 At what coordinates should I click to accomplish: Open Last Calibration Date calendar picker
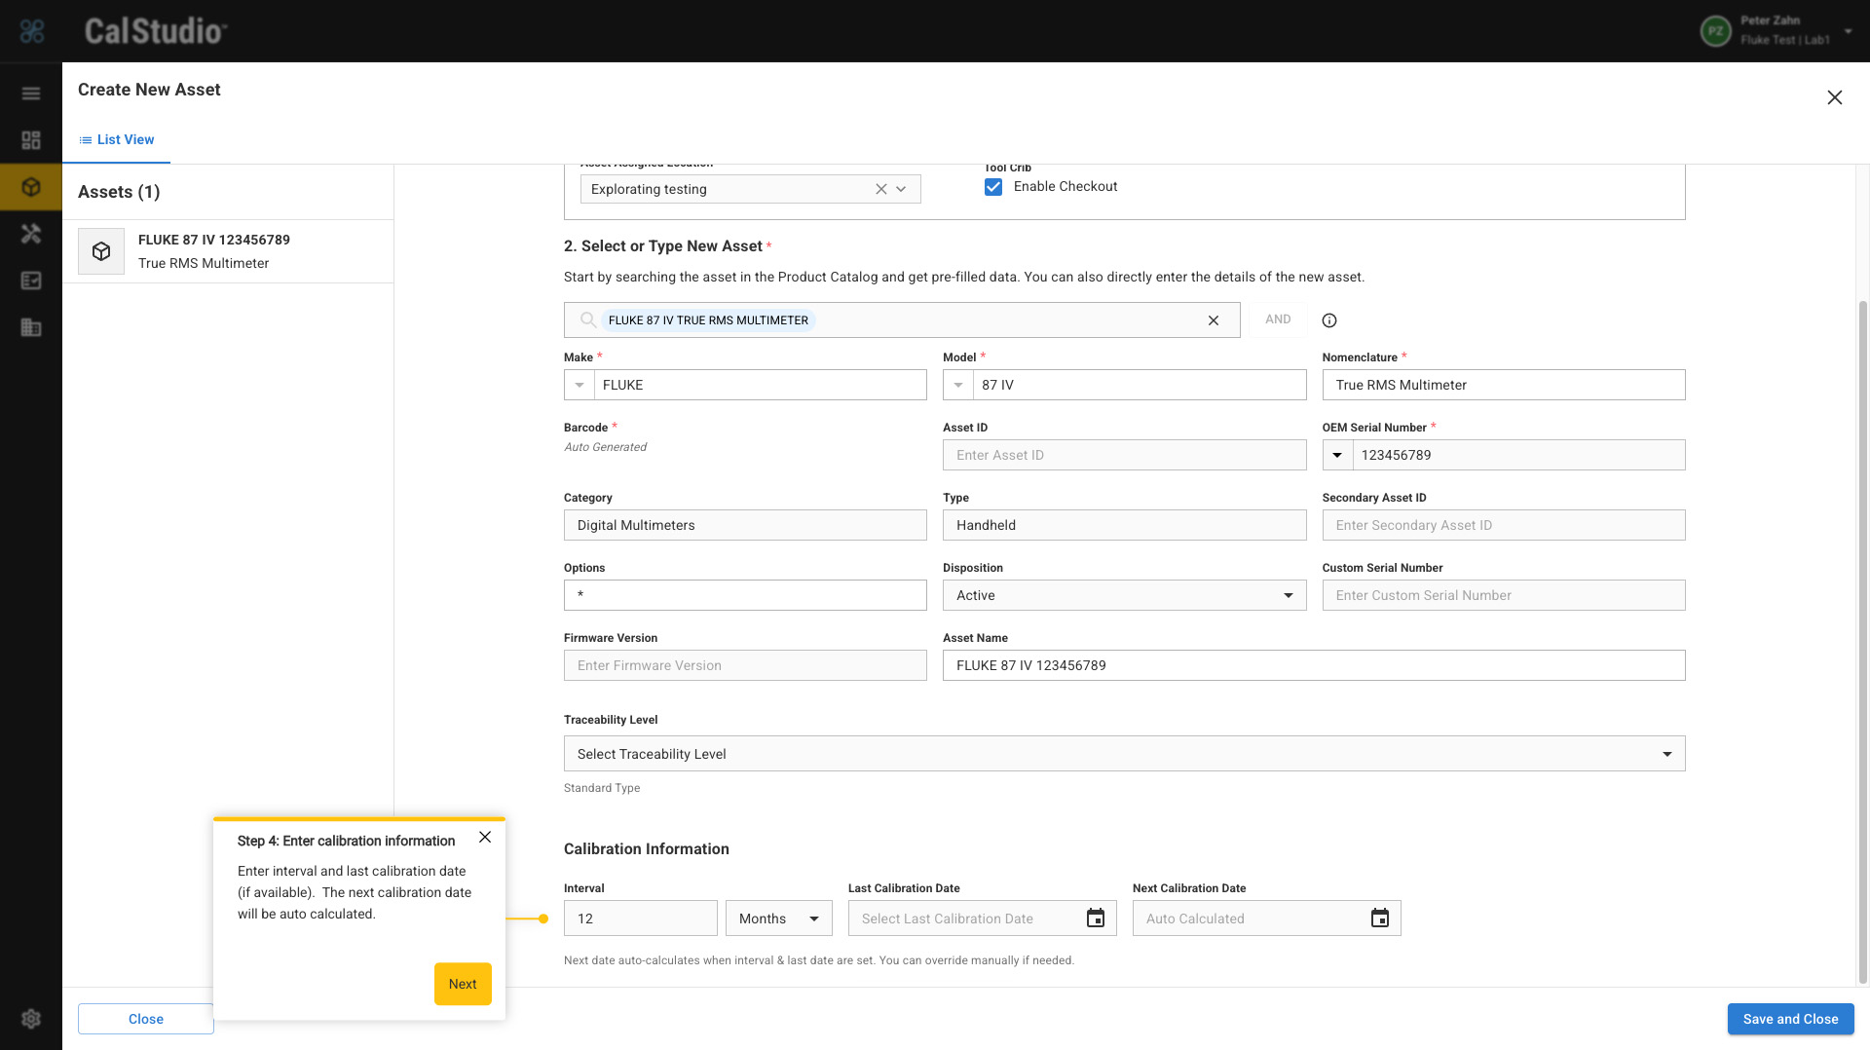click(1096, 919)
